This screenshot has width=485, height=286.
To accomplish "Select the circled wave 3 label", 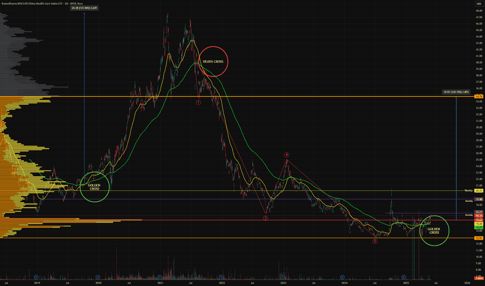I will point(265,218).
